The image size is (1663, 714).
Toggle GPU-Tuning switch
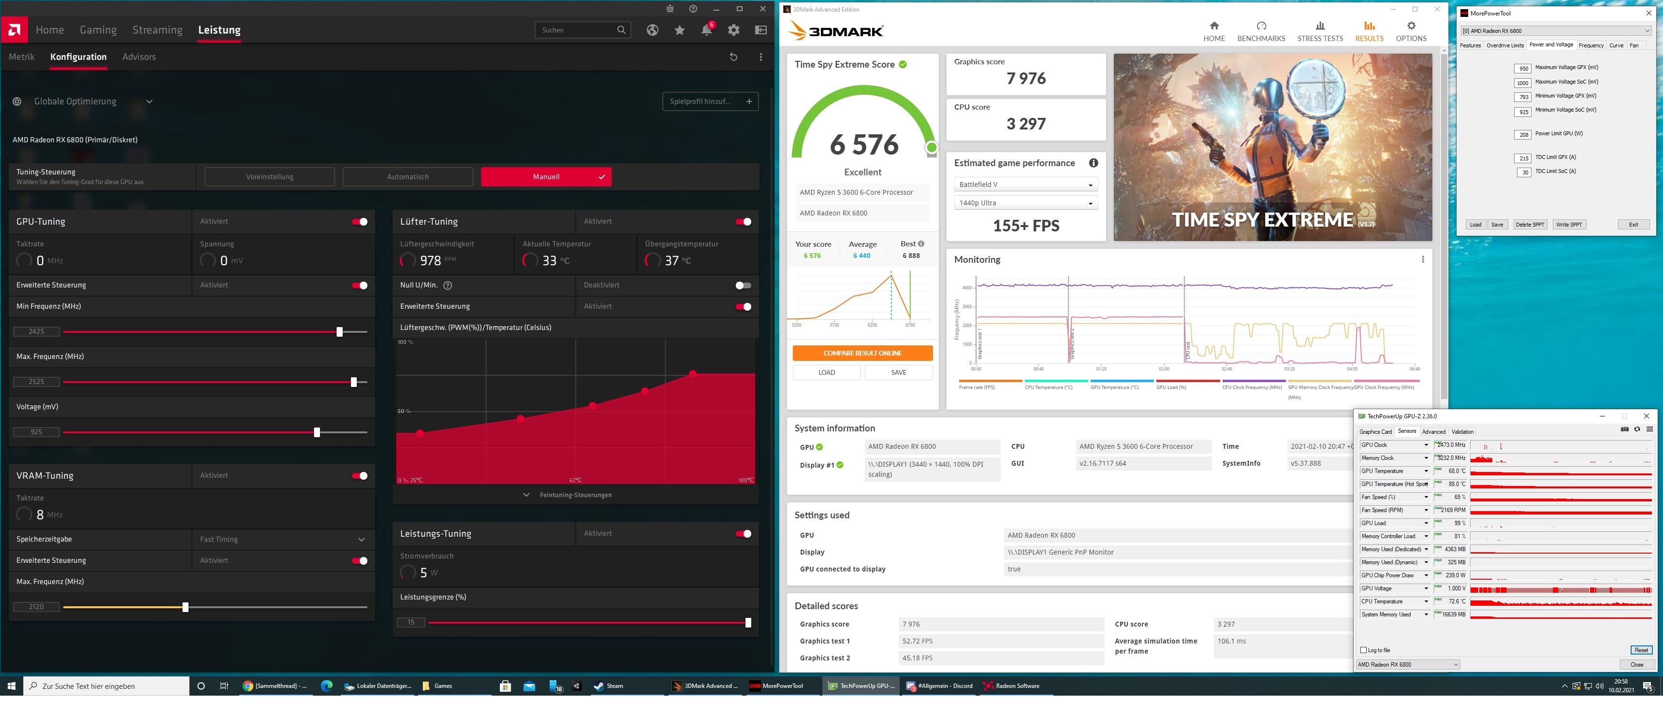pyautogui.click(x=360, y=222)
